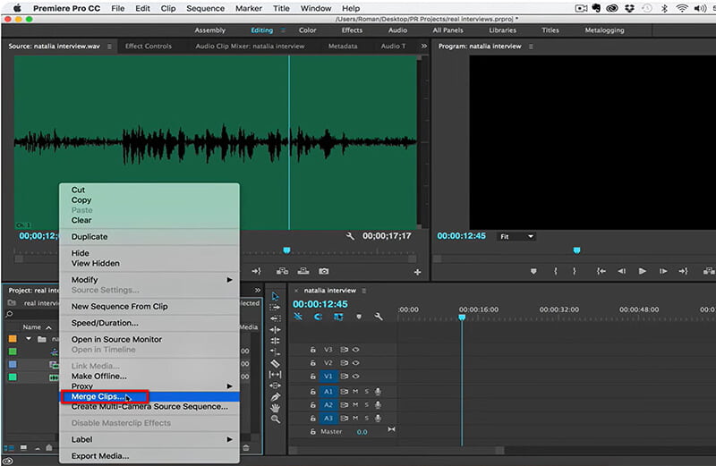Open the Editing workspace menu
The height and width of the screenshot is (466, 716).
283,30
